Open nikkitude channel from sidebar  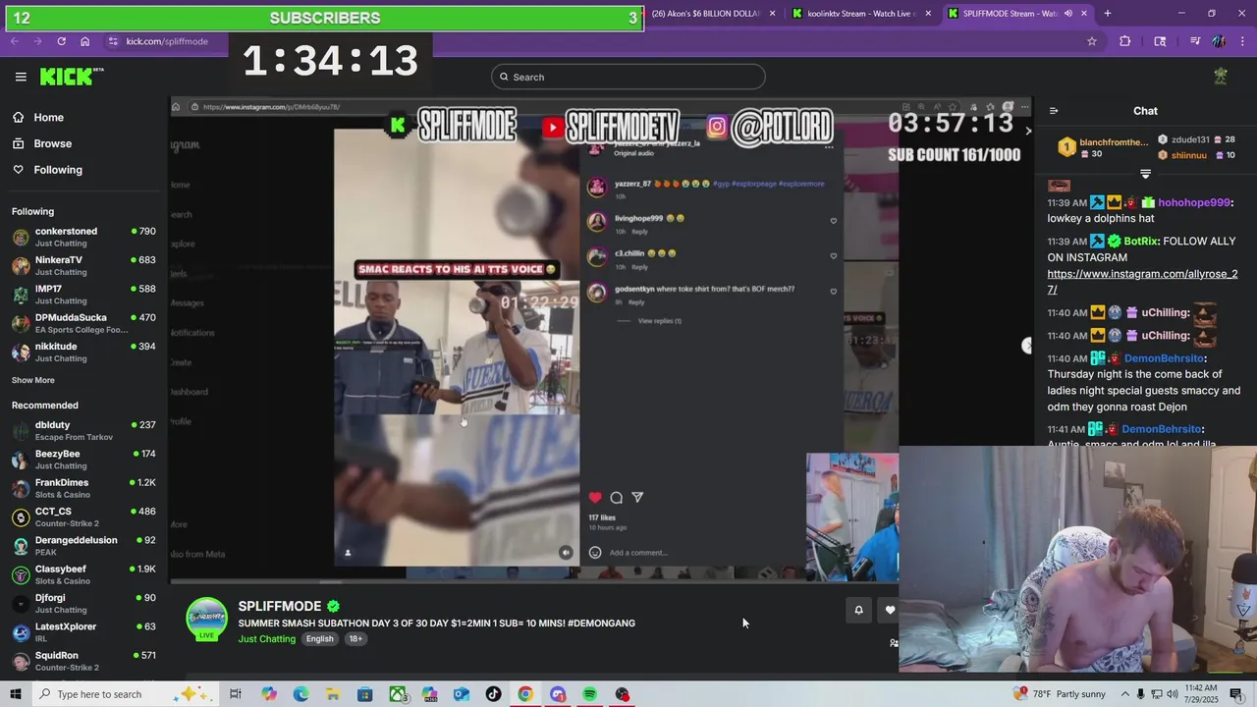pos(83,352)
